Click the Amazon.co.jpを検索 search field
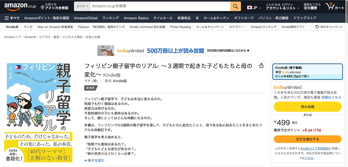 [x=160, y=6]
